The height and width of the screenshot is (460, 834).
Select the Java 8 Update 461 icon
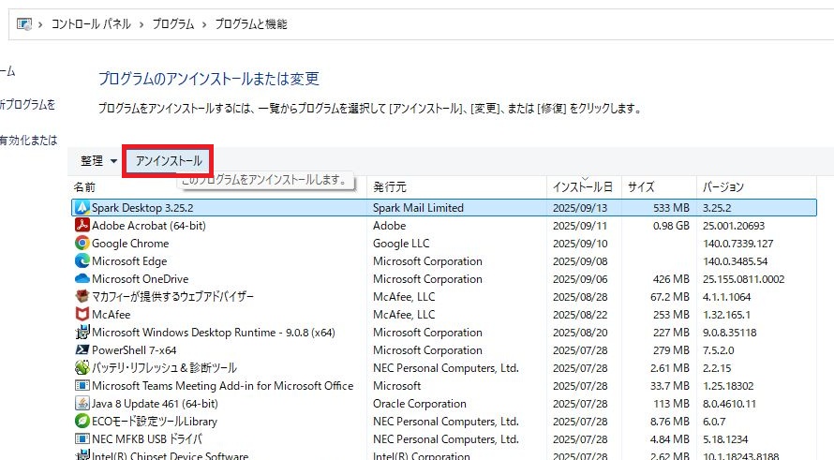click(82, 404)
